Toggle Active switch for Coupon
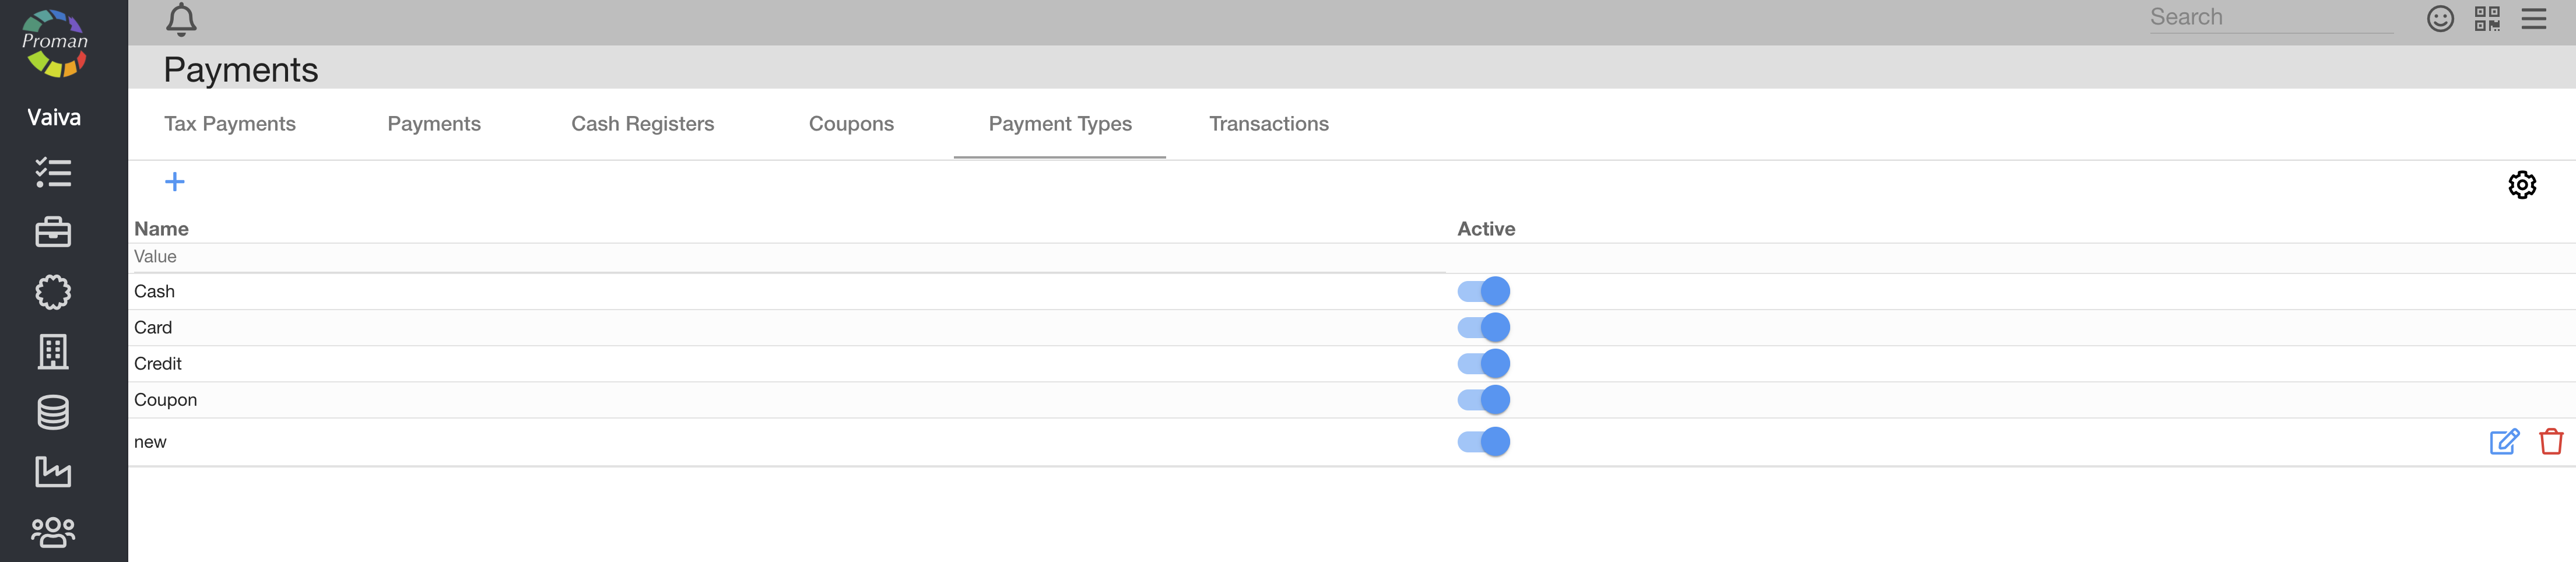The image size is (2576, 562). pos(1483,400)
